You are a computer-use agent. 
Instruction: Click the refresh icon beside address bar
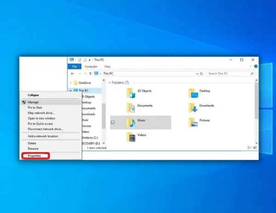click(x=201, y=74)
